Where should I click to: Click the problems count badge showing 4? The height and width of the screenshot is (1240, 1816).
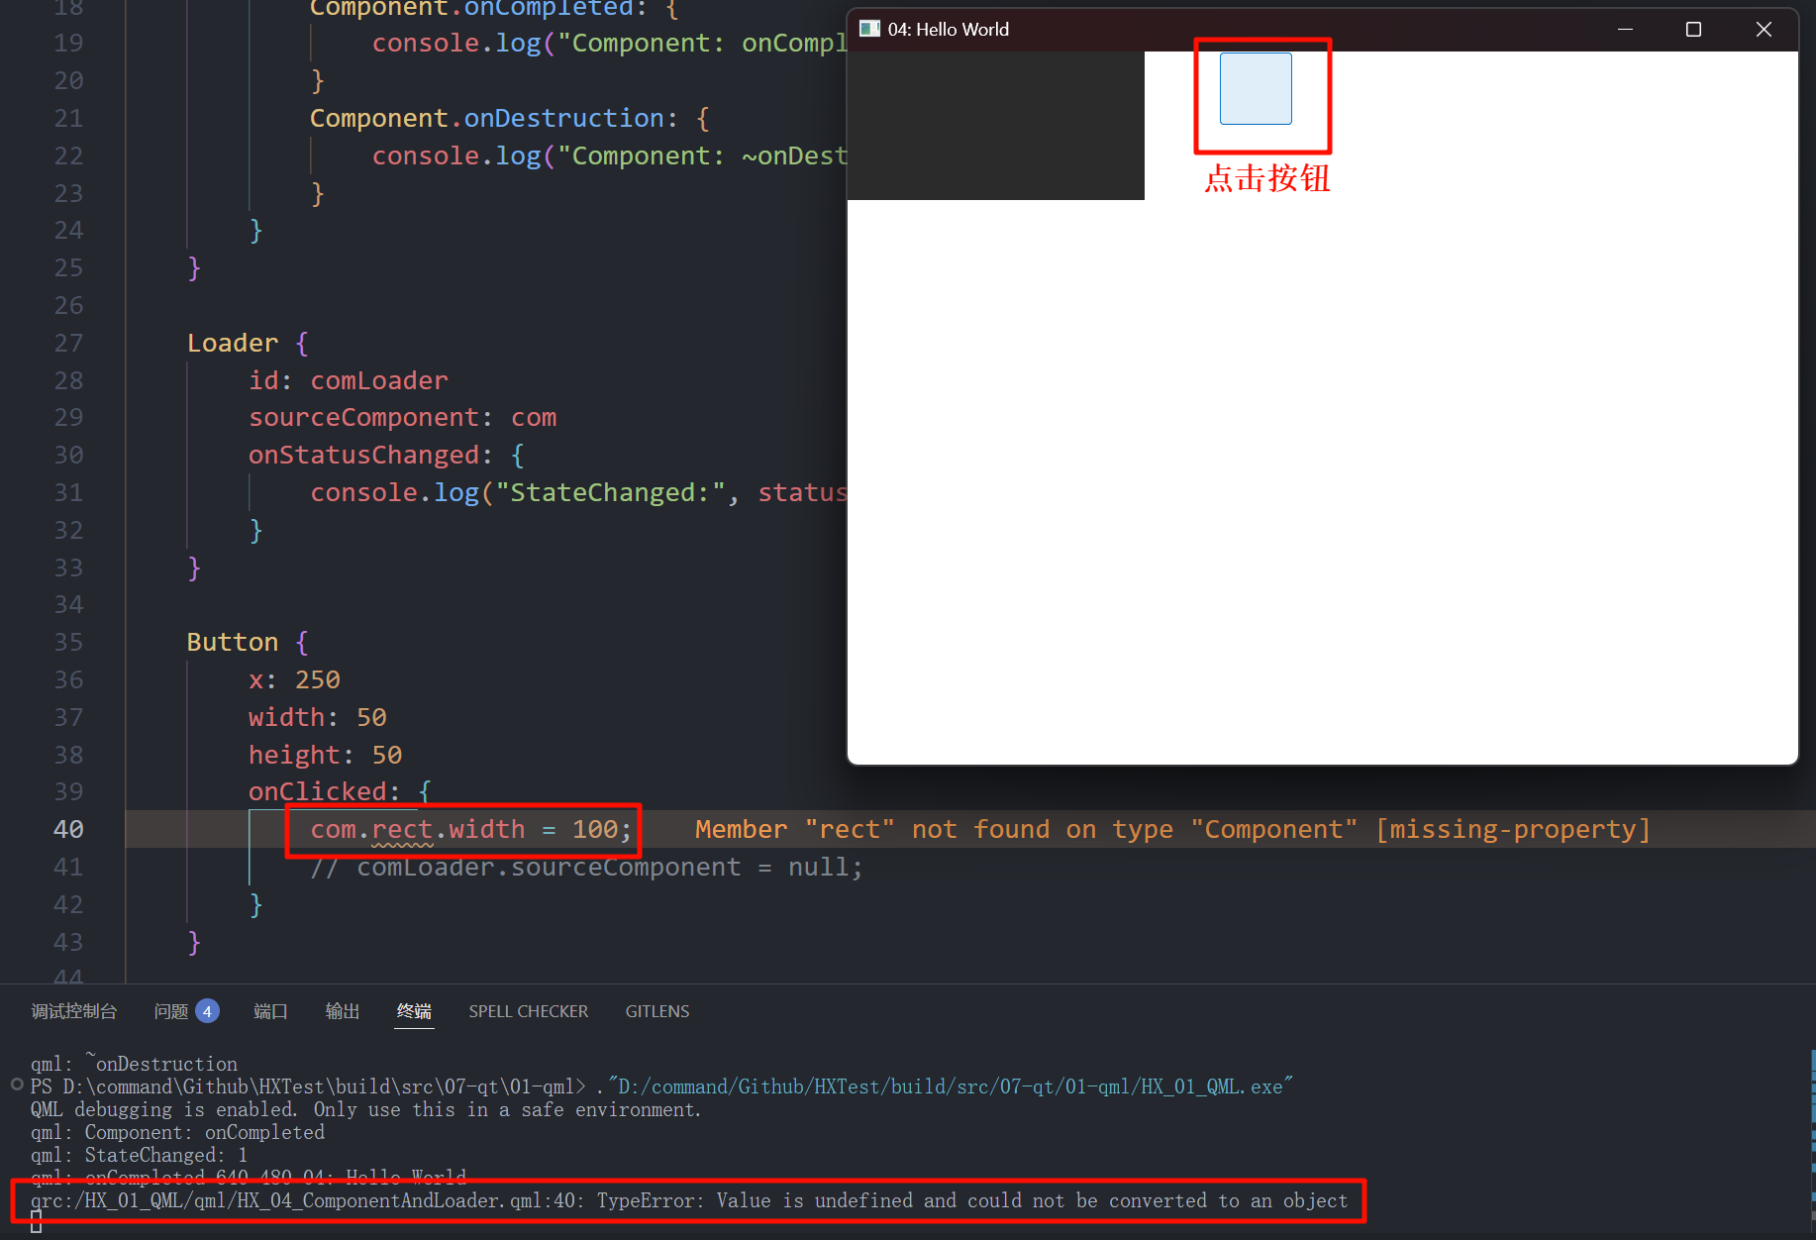(207, 1011)
